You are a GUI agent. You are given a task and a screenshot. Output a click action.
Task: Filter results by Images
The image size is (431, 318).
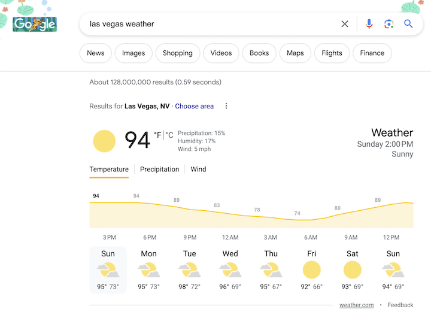tap(133, 53)
